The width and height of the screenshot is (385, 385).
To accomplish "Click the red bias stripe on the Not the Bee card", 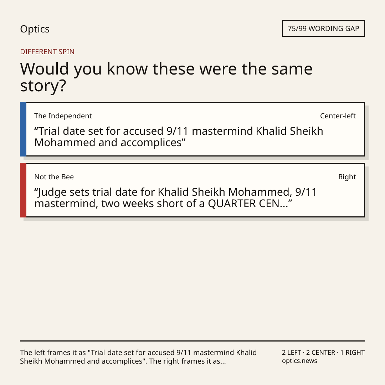I will point(23,190).
